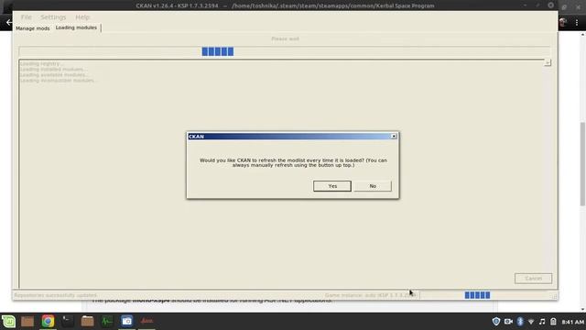Image resolution: width=586 pixels, height=330 pixels.
Task: Click the dialog refresh modlist message text
Action: pos(293,162)
